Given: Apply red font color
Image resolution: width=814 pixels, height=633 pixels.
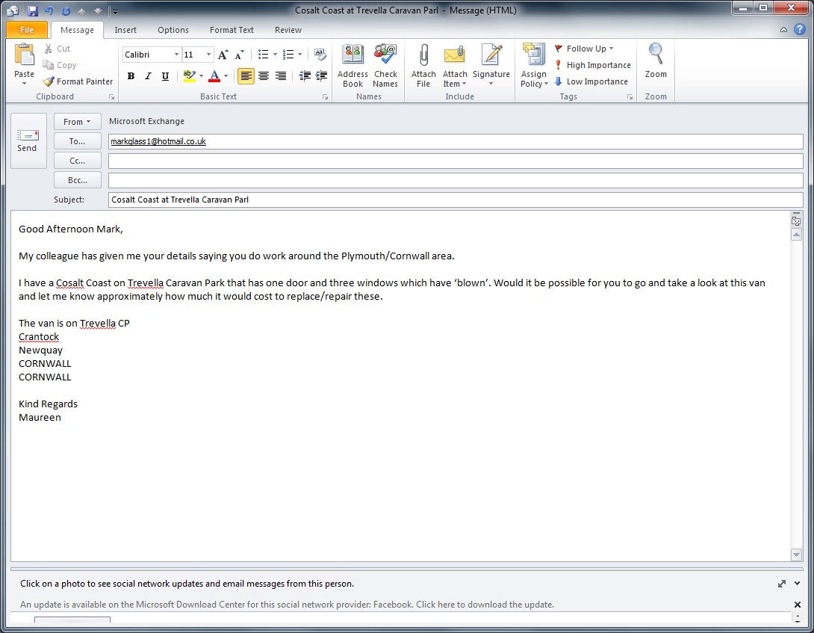Looking at the screenshot, I should point(214,76).
